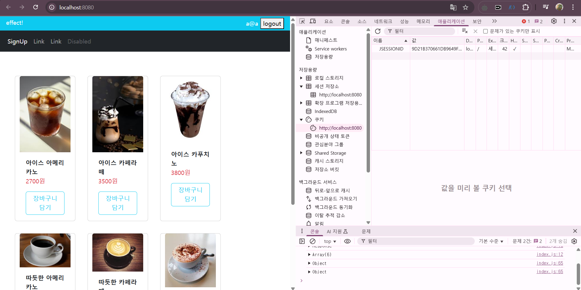Click the 아이스 아메리카노 product image
The image size is (581, 290).
[x=45, y=114]
